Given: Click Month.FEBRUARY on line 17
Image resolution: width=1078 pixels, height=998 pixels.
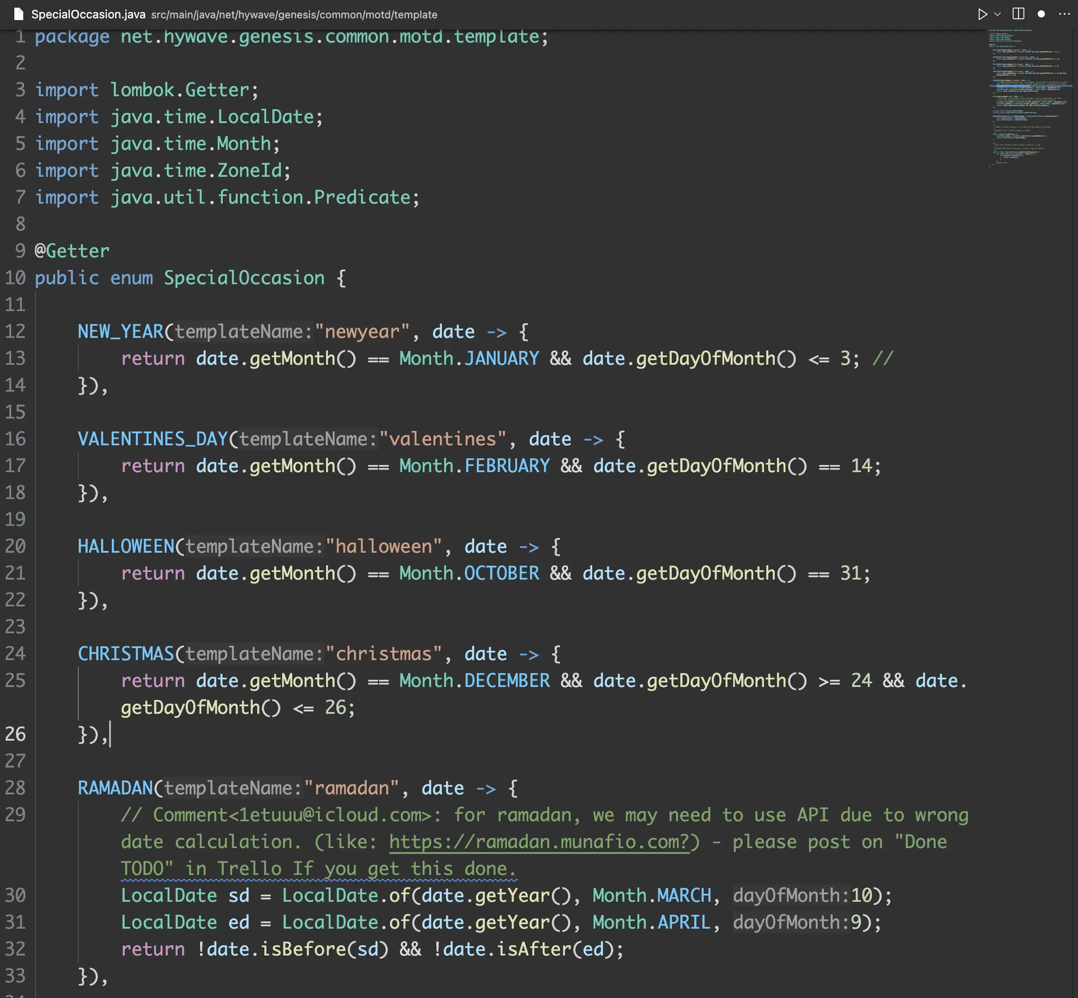Looking at the screenshot, I should [475, 466].
